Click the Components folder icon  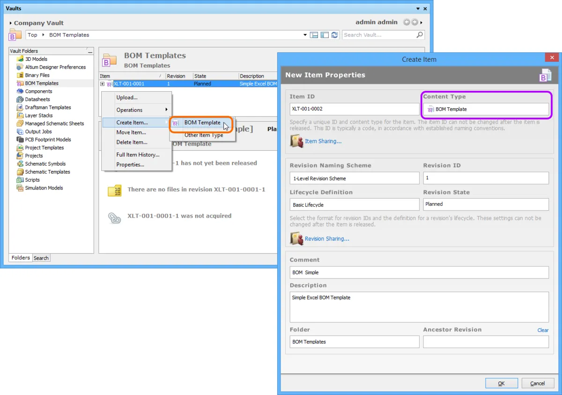tap(20, 91)
